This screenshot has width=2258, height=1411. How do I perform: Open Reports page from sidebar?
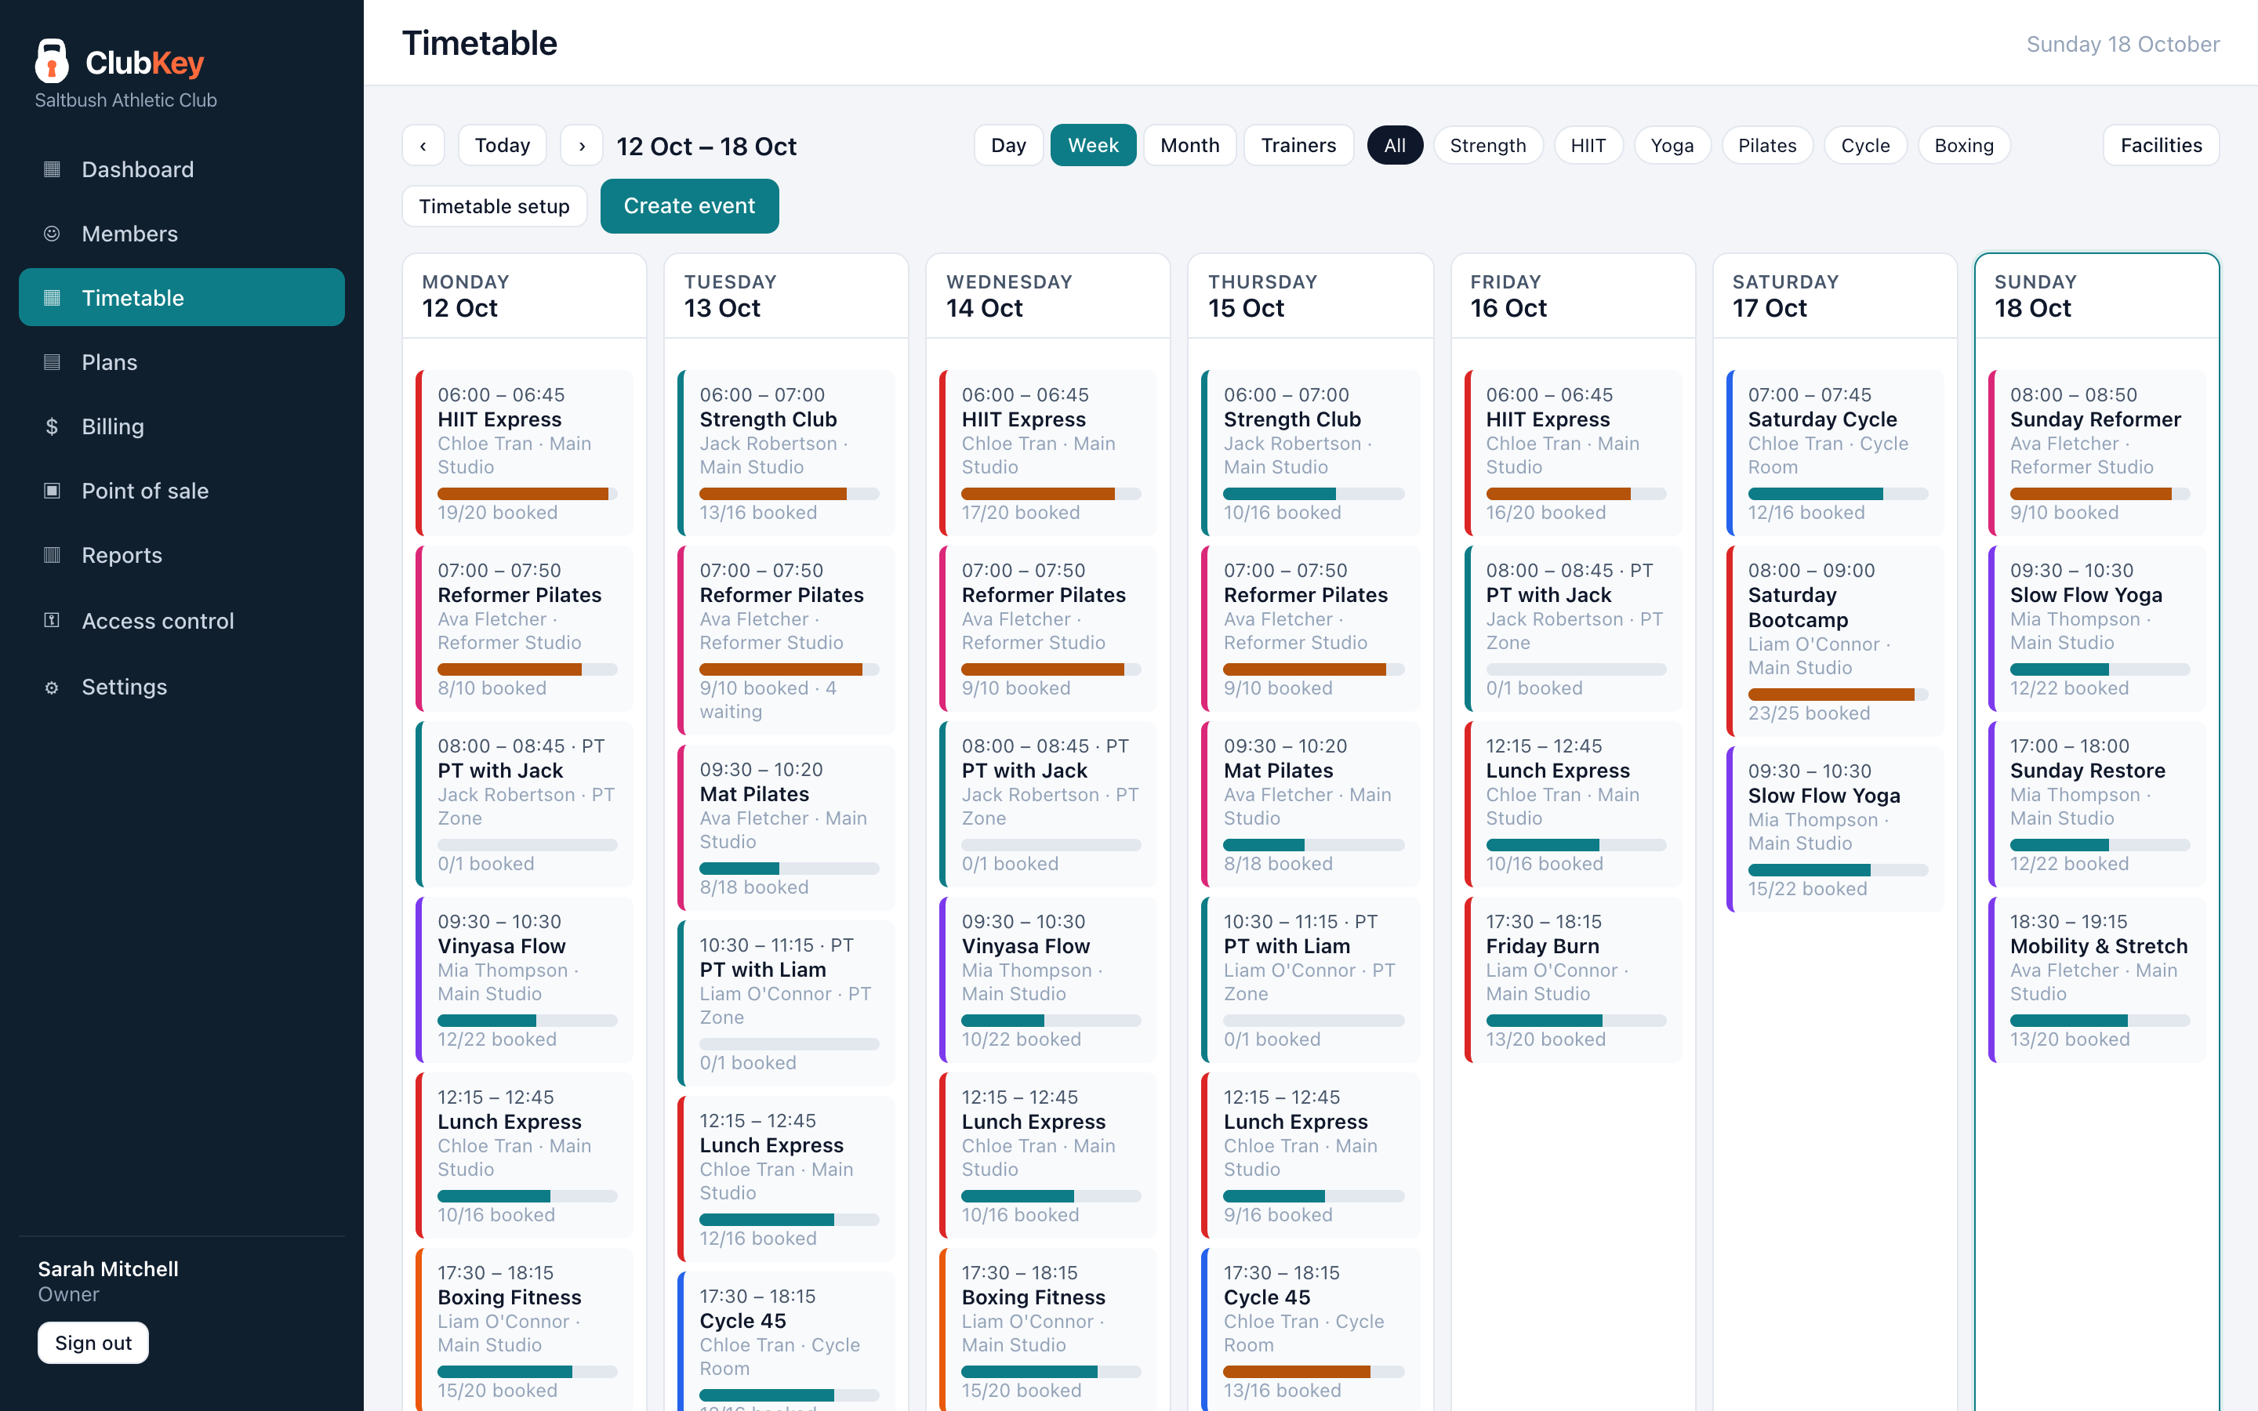(182, 555)
